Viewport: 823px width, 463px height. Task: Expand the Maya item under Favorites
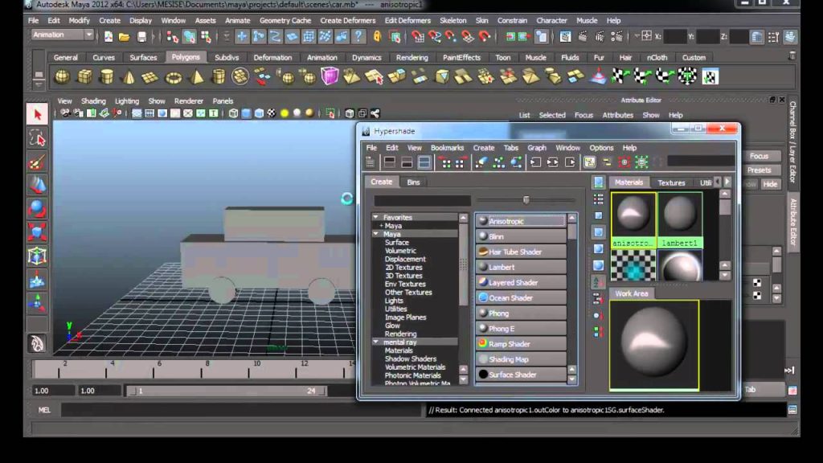(381, 225)
